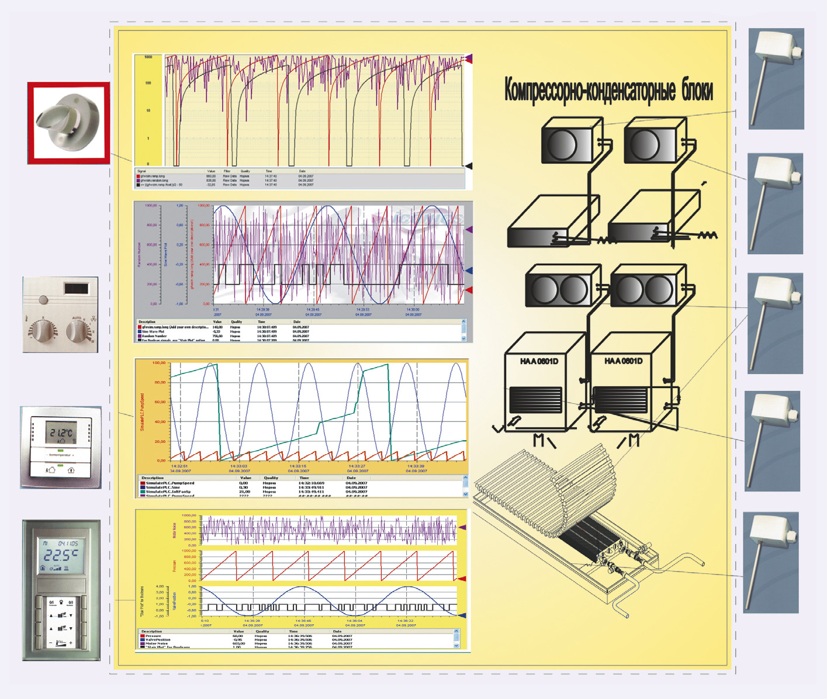Image resolution: width=827 pixels, height=699 pixels.
Task: Select the Sine Wave Plot legend row
Action: point(299,331)
